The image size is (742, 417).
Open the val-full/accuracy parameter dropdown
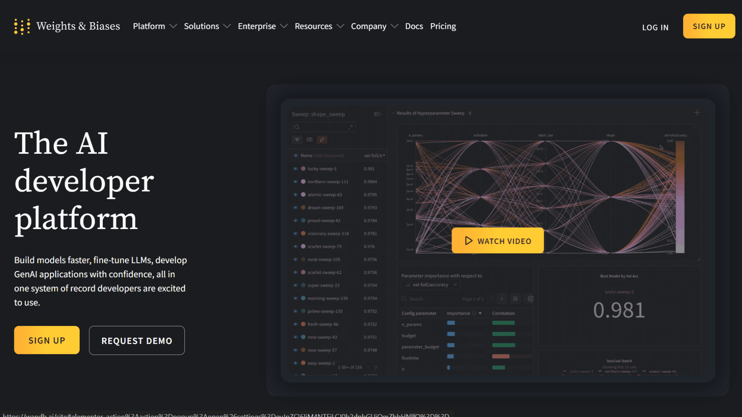[x=431, y=285]
